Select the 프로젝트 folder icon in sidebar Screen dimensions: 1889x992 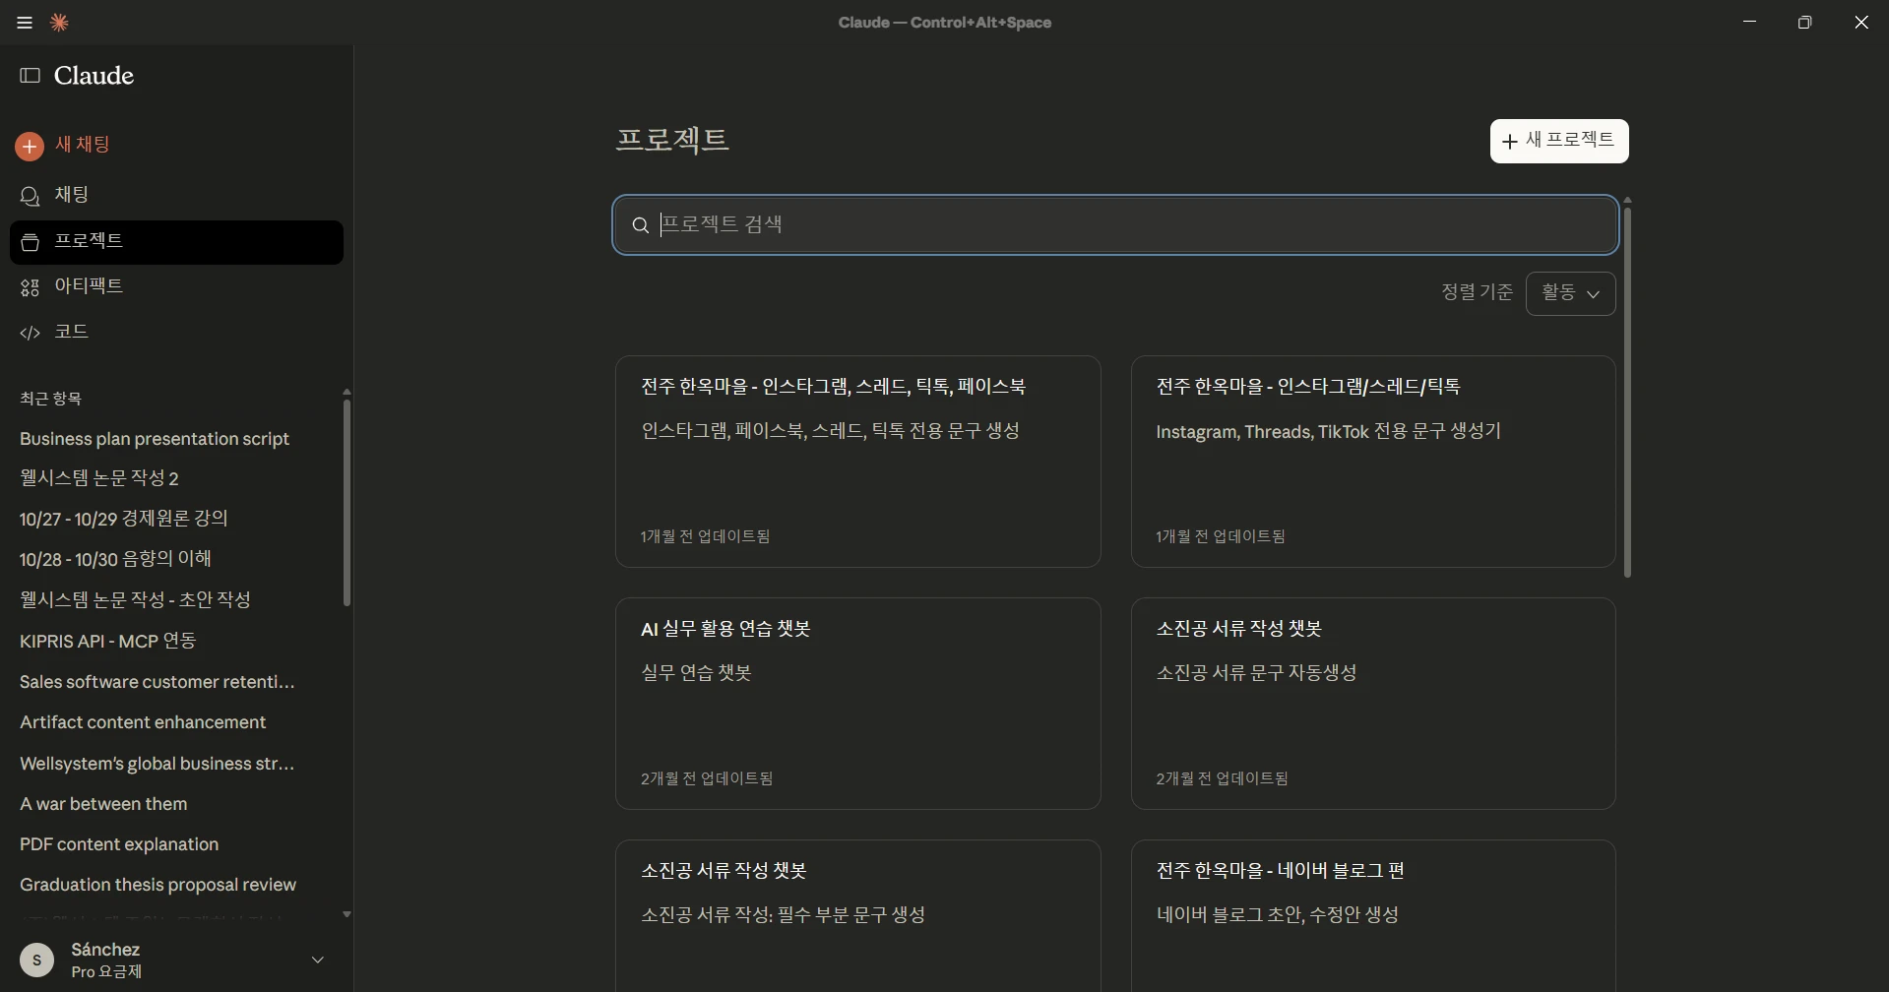point(31,242)
